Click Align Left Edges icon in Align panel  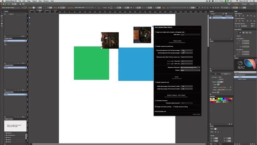click(236, 16)
